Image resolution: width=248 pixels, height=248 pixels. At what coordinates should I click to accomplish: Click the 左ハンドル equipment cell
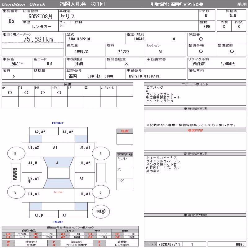[x=108, y=91]
